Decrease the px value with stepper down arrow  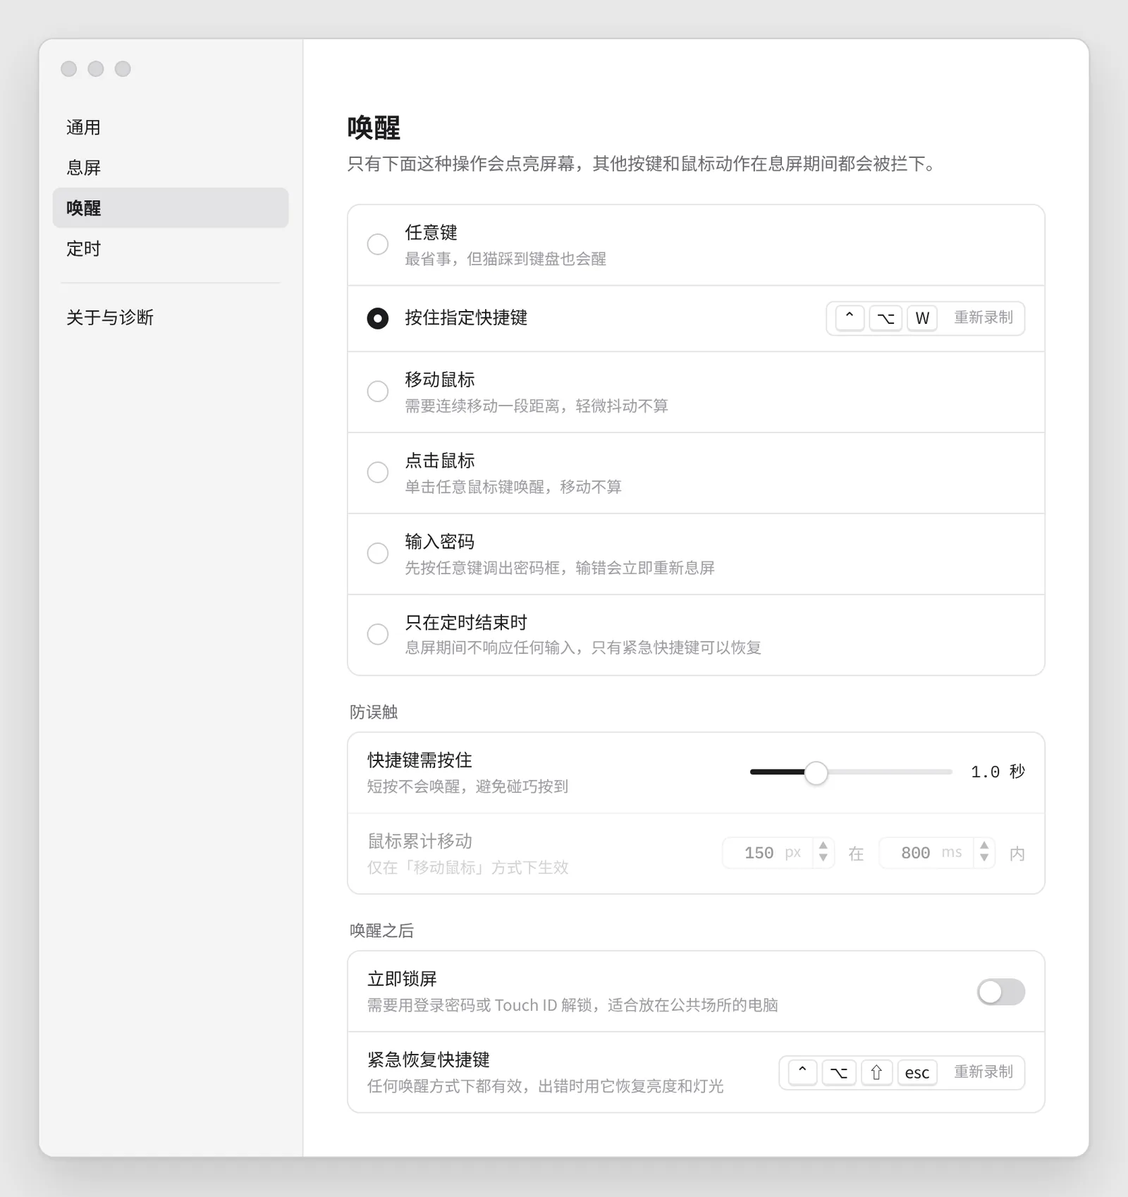[x=823, y=858]
